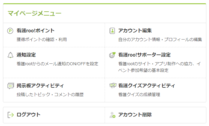Select ログアウト to sign out

[54, 115]
